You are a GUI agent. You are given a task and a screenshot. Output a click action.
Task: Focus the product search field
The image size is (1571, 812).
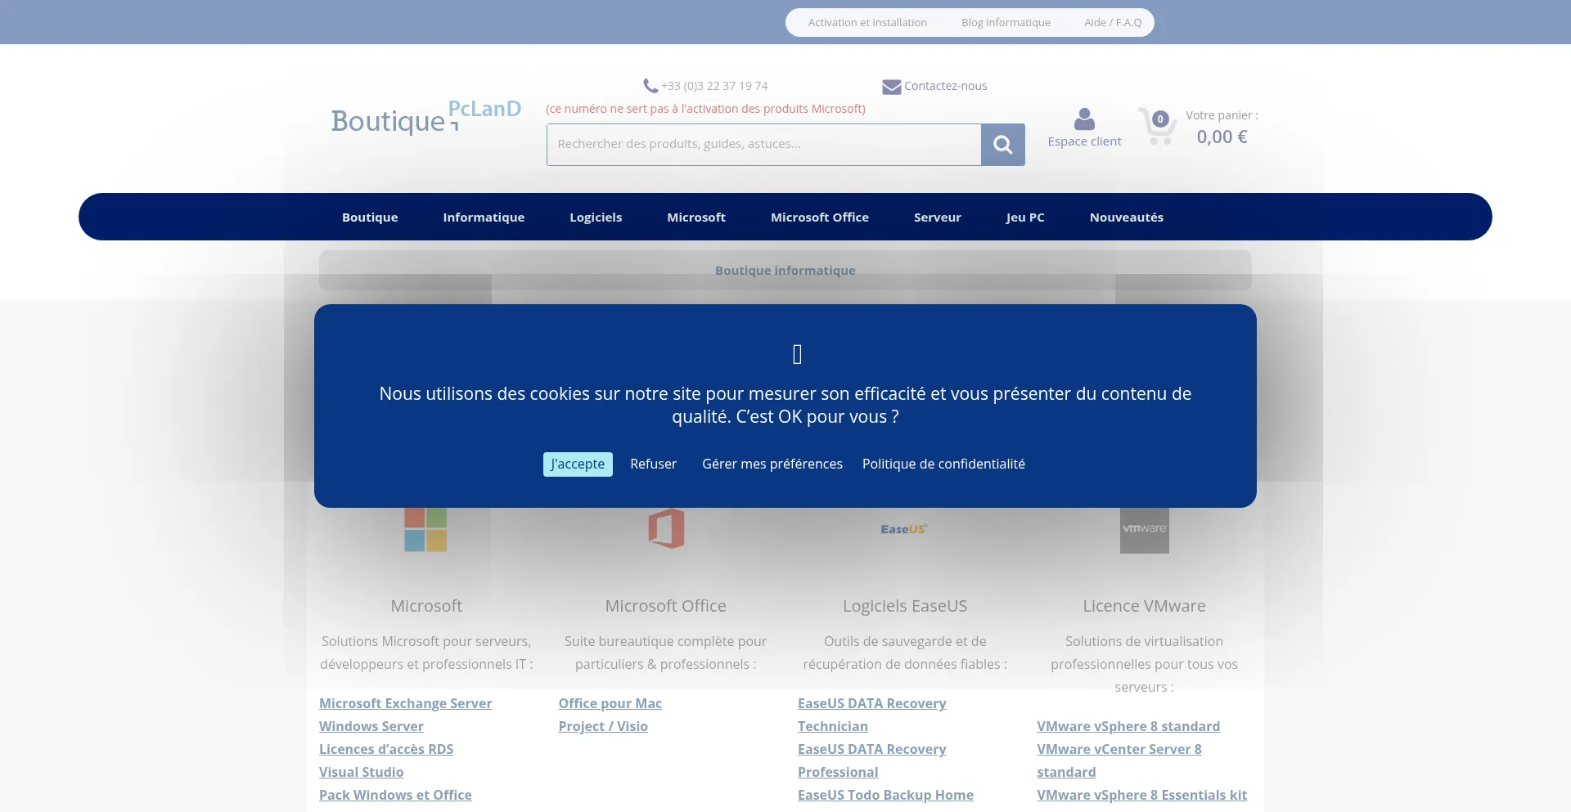[763, 145]
